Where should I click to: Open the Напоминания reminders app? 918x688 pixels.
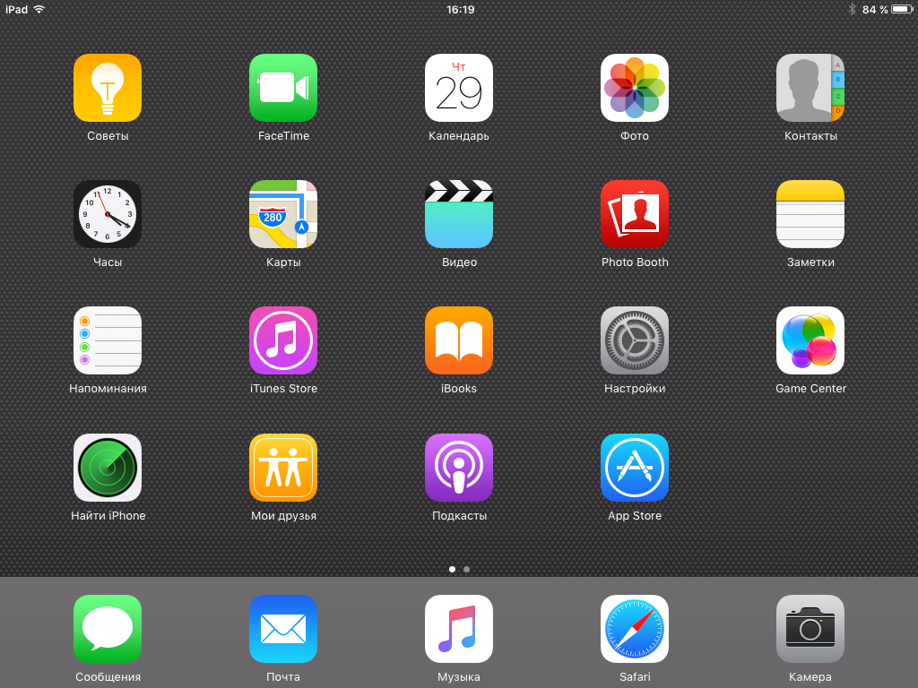108,340
